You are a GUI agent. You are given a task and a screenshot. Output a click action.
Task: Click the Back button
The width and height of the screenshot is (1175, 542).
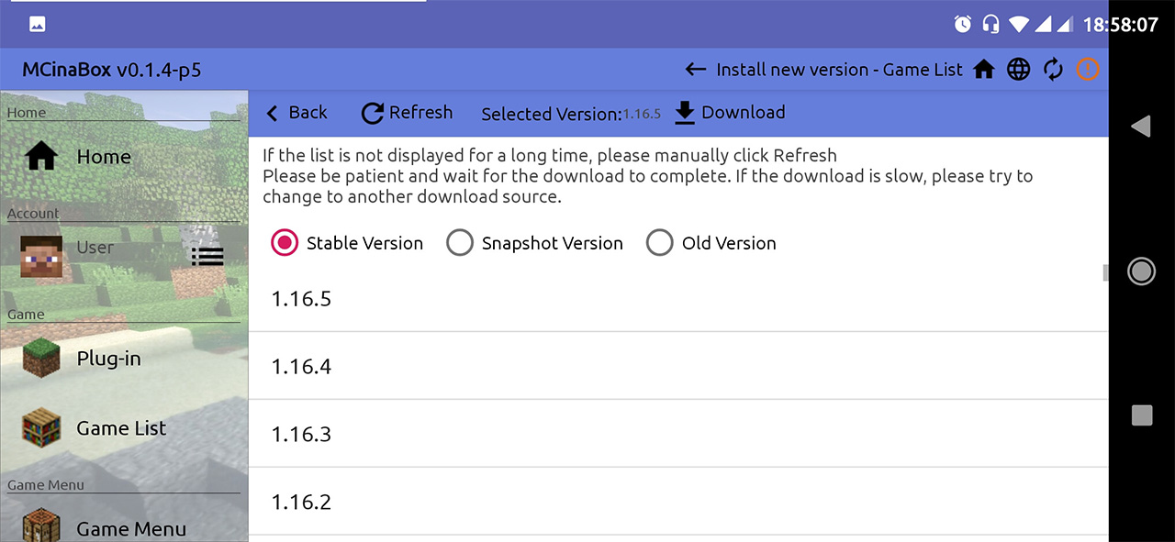coord(297,113)
